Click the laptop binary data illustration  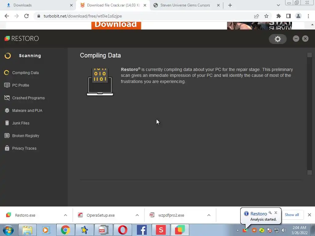100,82
